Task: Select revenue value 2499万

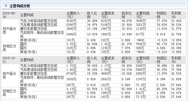Action: [x=71, y=34]
